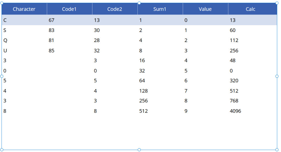Click the Sum1 column header
The image size is (281, 152).
coord(160,9)
